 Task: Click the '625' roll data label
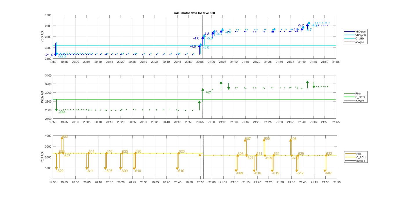125,151
